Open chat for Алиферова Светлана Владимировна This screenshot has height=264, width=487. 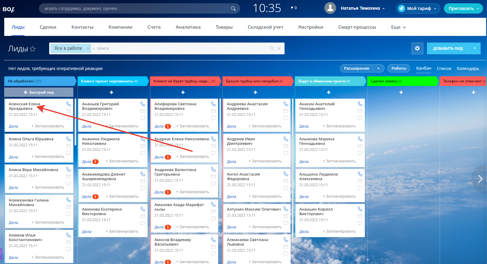(x=213, y=118)
